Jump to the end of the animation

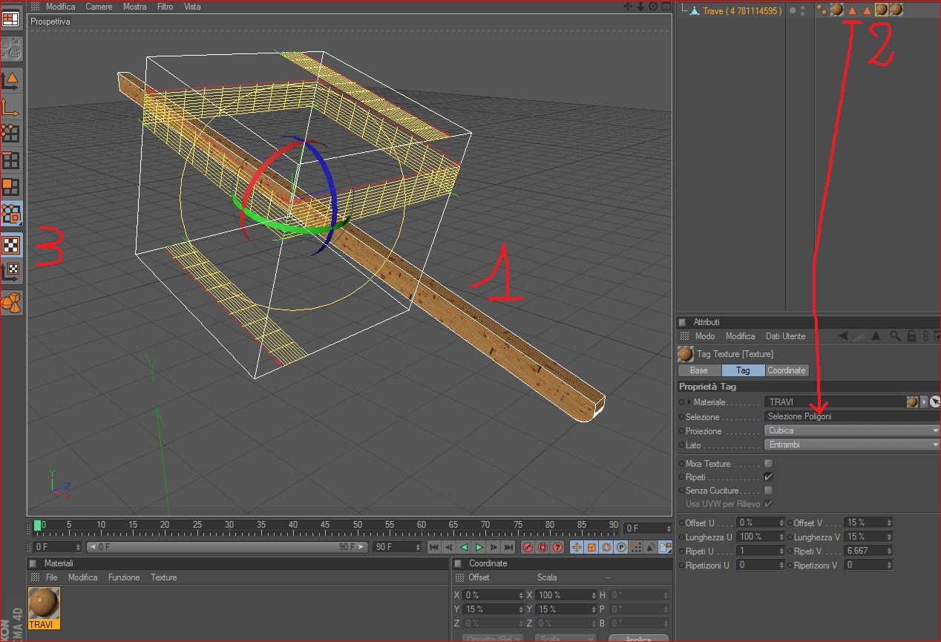point(508,548)
